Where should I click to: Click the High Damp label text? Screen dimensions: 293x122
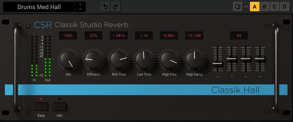pos(194,74)
